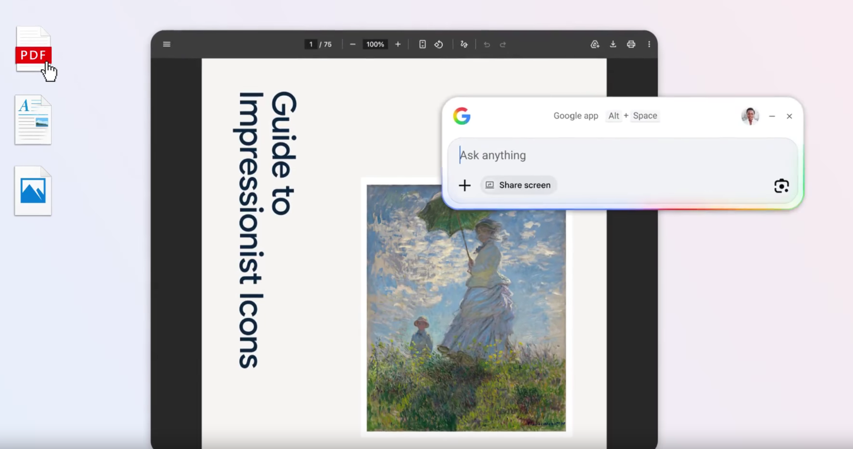Click the Google app title text

[x=576, y=116]
